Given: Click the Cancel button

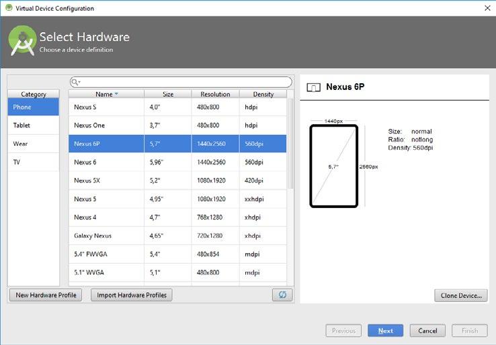Looking at the screenshot, I should pos(427,330).
